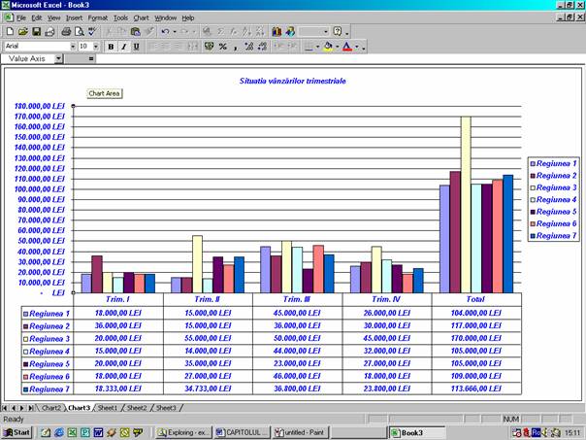Create a new workbook with the New icon
This screenshot has height=440, width=586.
point(9,31)
